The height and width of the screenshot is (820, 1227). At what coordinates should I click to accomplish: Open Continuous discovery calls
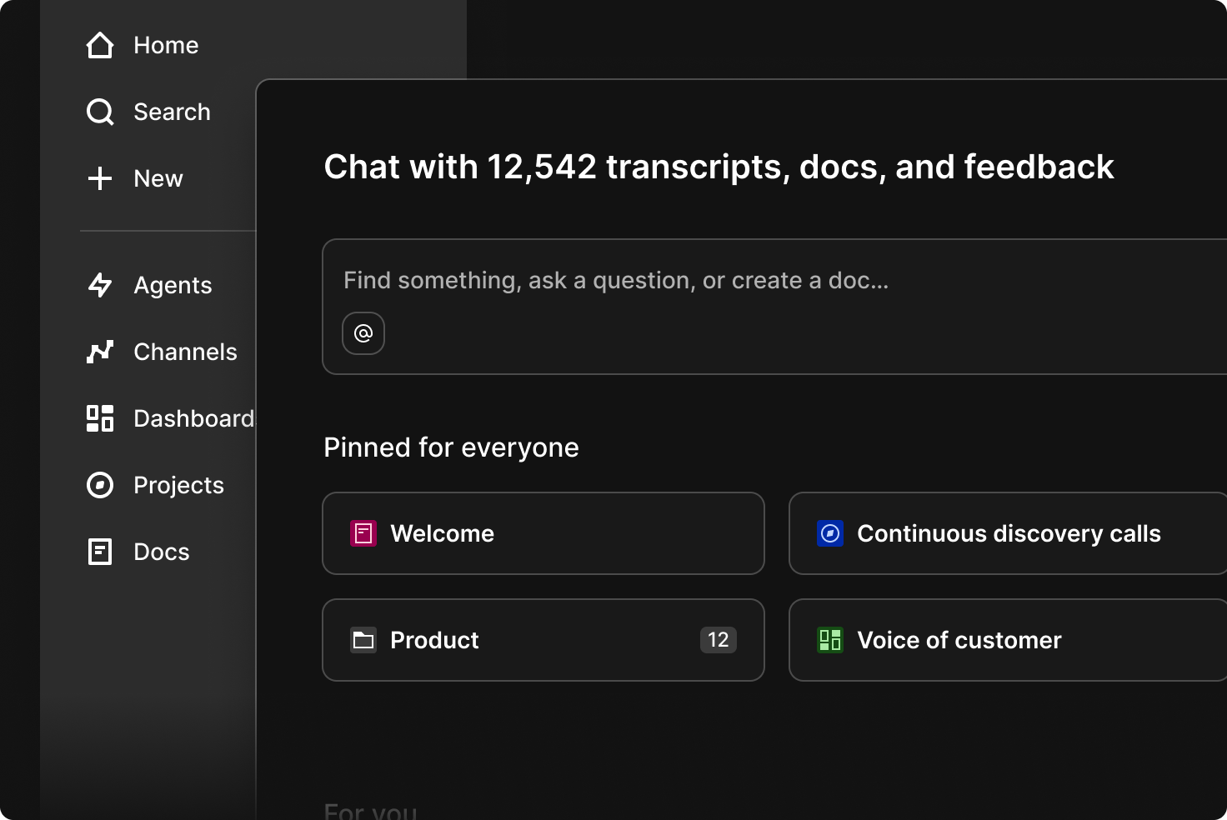[1006, 533]
